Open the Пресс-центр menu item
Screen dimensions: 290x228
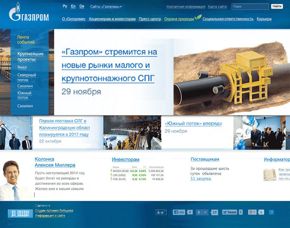[150, 19]
